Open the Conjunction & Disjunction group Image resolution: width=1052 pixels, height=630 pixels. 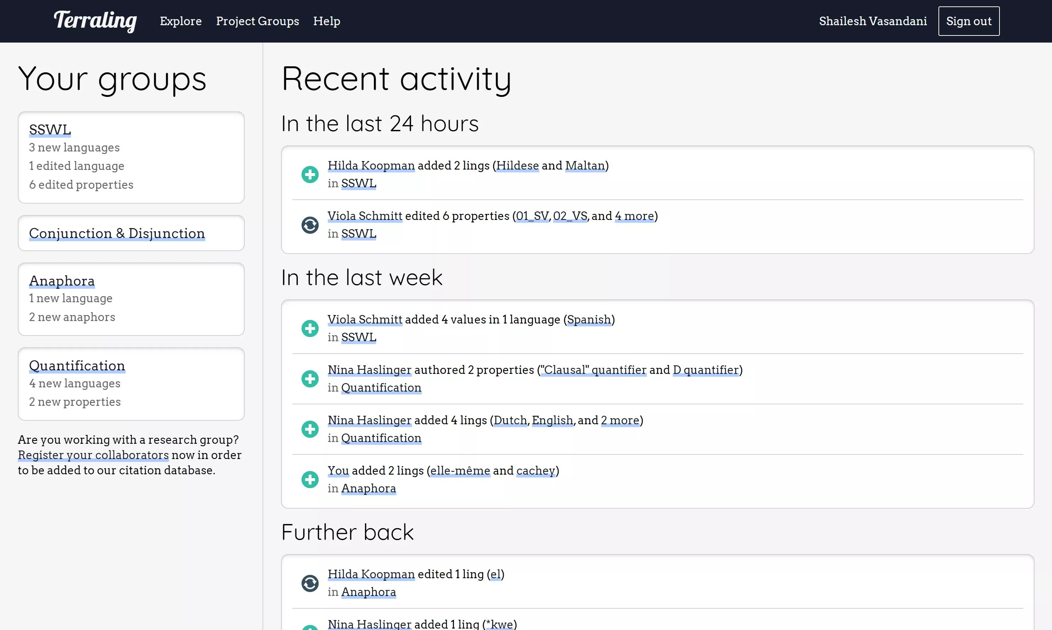(117, 233)
